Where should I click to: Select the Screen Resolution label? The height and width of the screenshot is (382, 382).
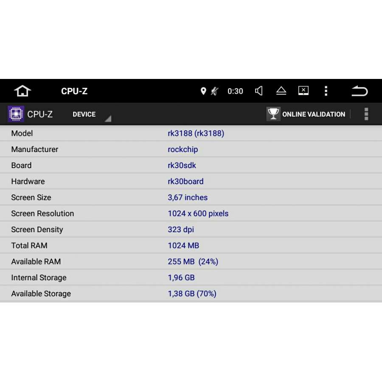point(42,213)
